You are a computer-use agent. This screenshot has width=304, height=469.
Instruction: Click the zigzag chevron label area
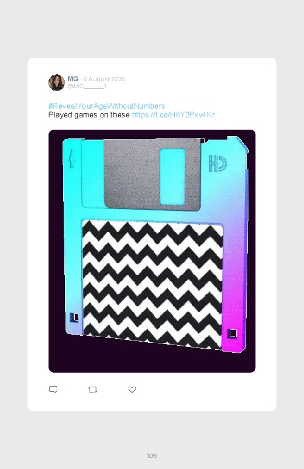(153, 284)
